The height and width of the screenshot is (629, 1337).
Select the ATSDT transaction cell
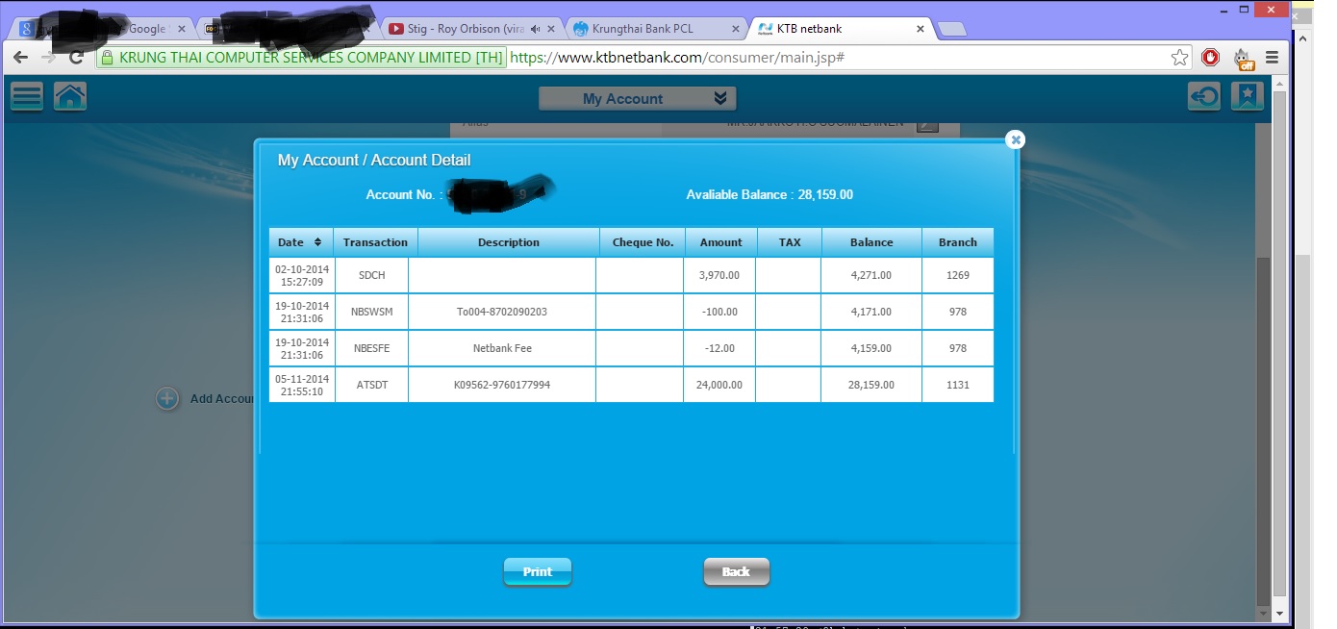tap(371, 385)
